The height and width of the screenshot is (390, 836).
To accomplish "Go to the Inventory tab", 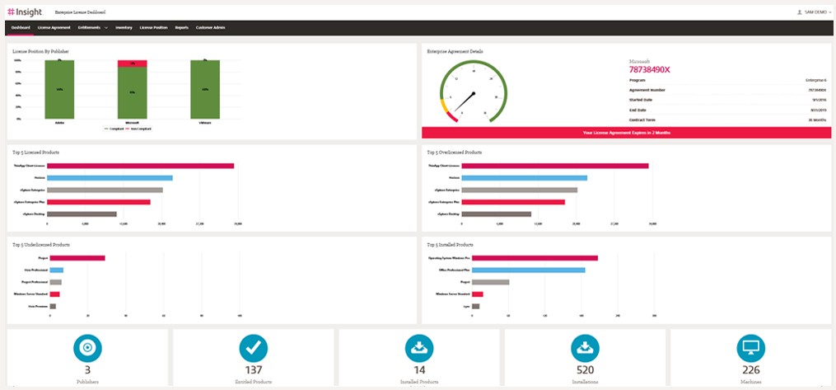I will [124, 27].
